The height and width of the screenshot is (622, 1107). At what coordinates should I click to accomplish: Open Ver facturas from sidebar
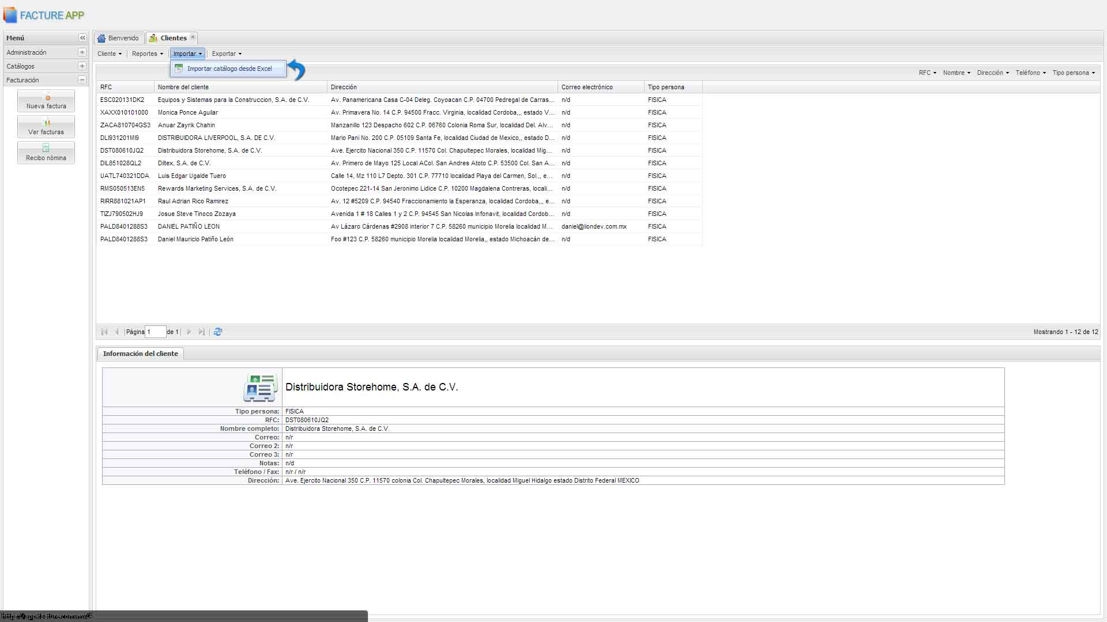tap(46, 127)
